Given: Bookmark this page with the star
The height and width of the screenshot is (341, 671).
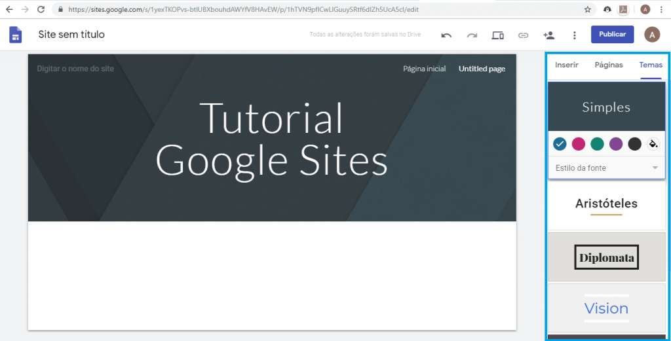Looking at the screenshot, I should (588, 9).
